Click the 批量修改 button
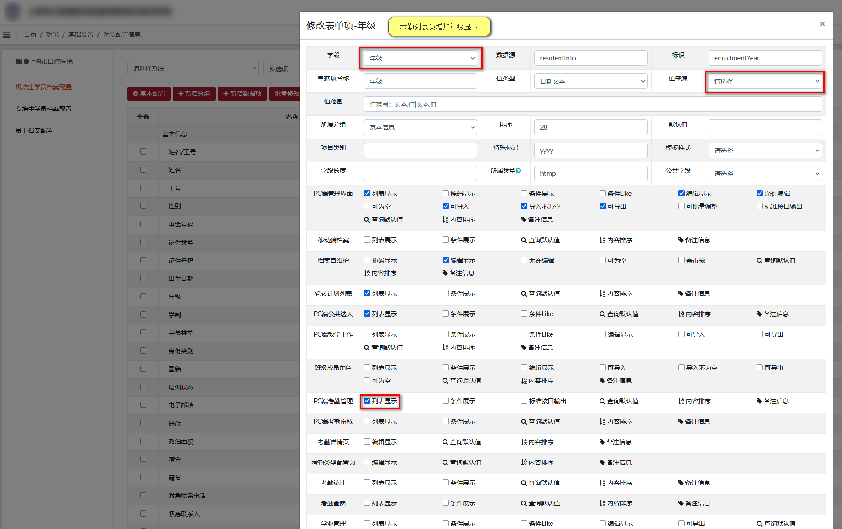Screen dimensions: 842x529 pos(285,94)
